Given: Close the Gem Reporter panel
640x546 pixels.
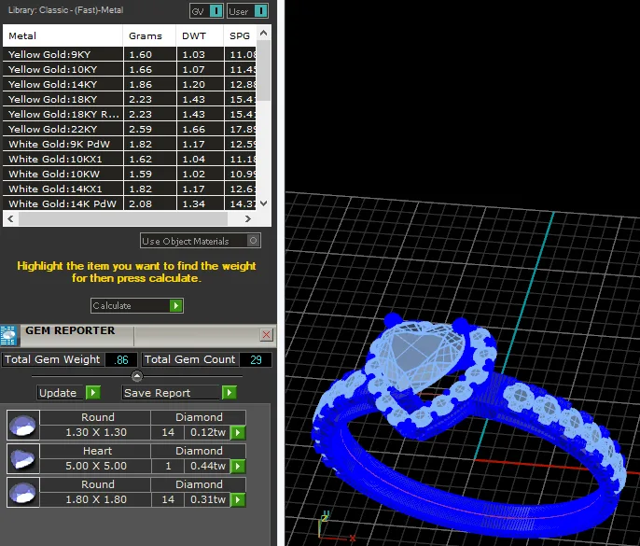Looking at the screenshot, I should click(x=266, y=335).
